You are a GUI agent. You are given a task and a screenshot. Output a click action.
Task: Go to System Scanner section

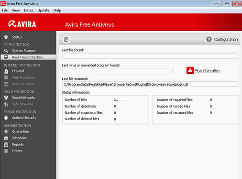coord(24,51)
